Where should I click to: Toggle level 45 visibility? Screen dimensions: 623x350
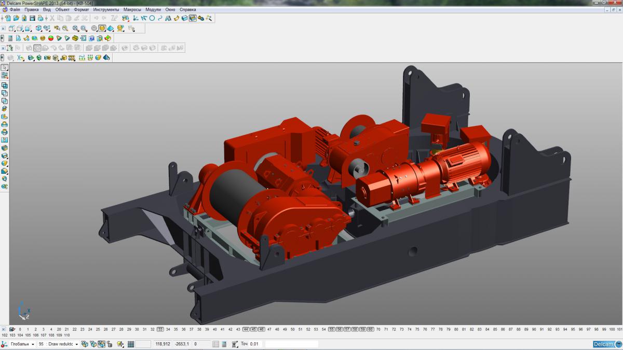click(x=254, y=329)
